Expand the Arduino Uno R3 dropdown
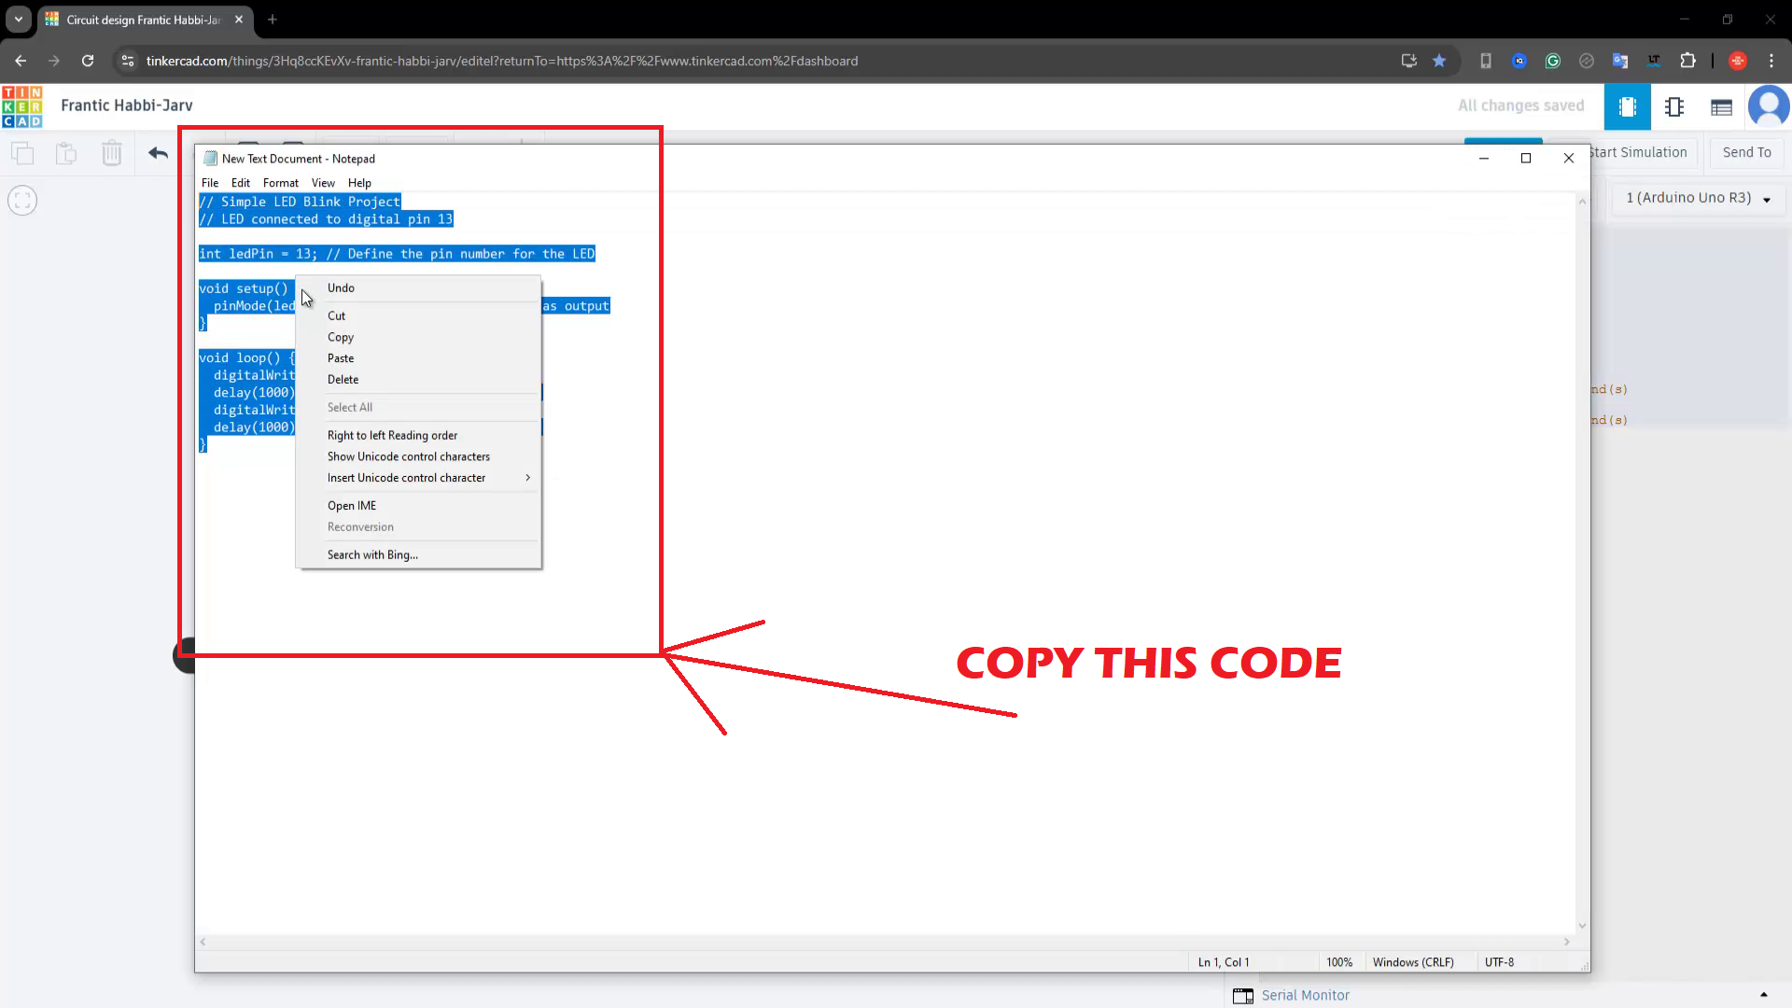Viewport: 1792px width, 1008px height. (1697, 198)
